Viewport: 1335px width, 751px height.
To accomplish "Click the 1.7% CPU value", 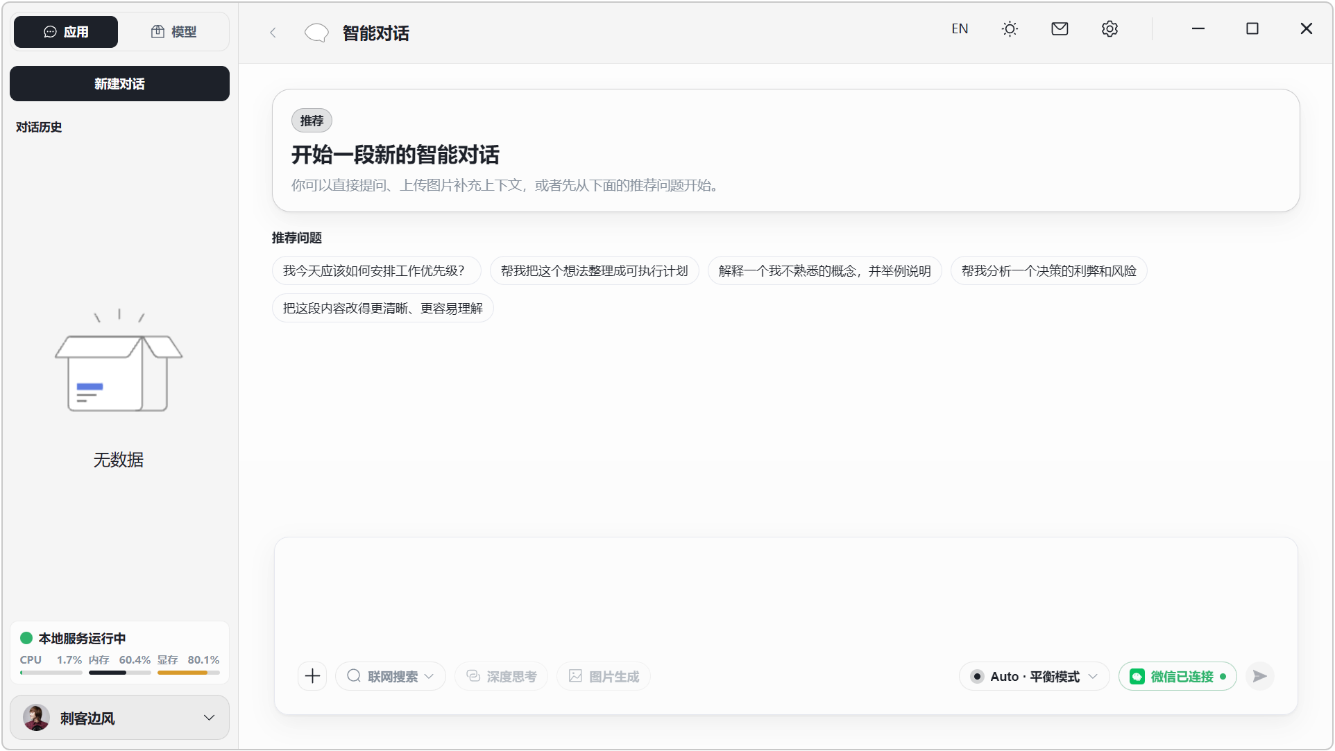I will point(69,660).
